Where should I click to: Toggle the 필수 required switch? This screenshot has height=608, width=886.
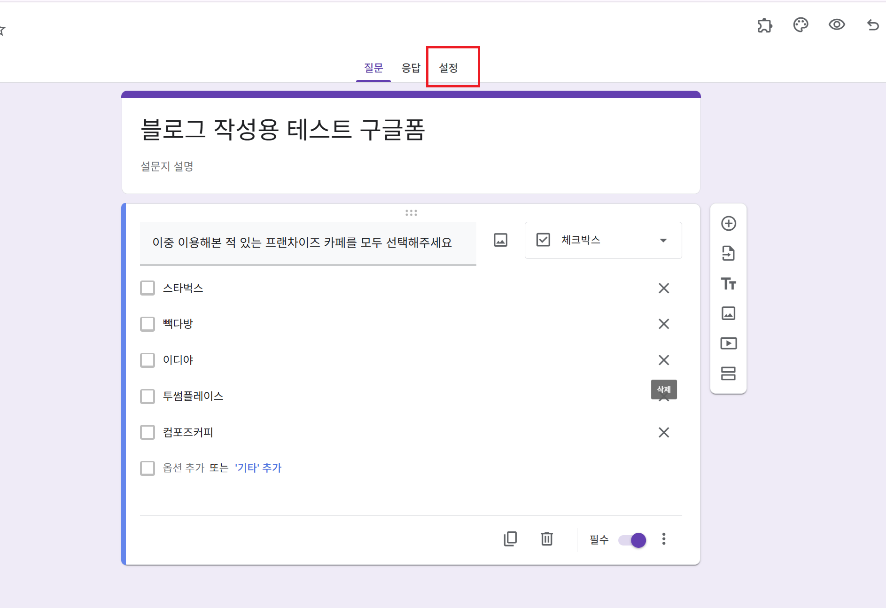[632, 540]
